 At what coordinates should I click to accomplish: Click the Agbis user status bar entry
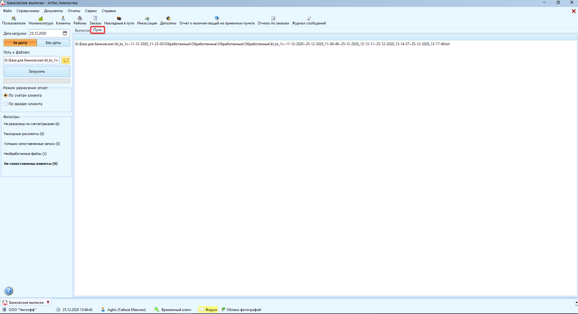pos(123,309)
